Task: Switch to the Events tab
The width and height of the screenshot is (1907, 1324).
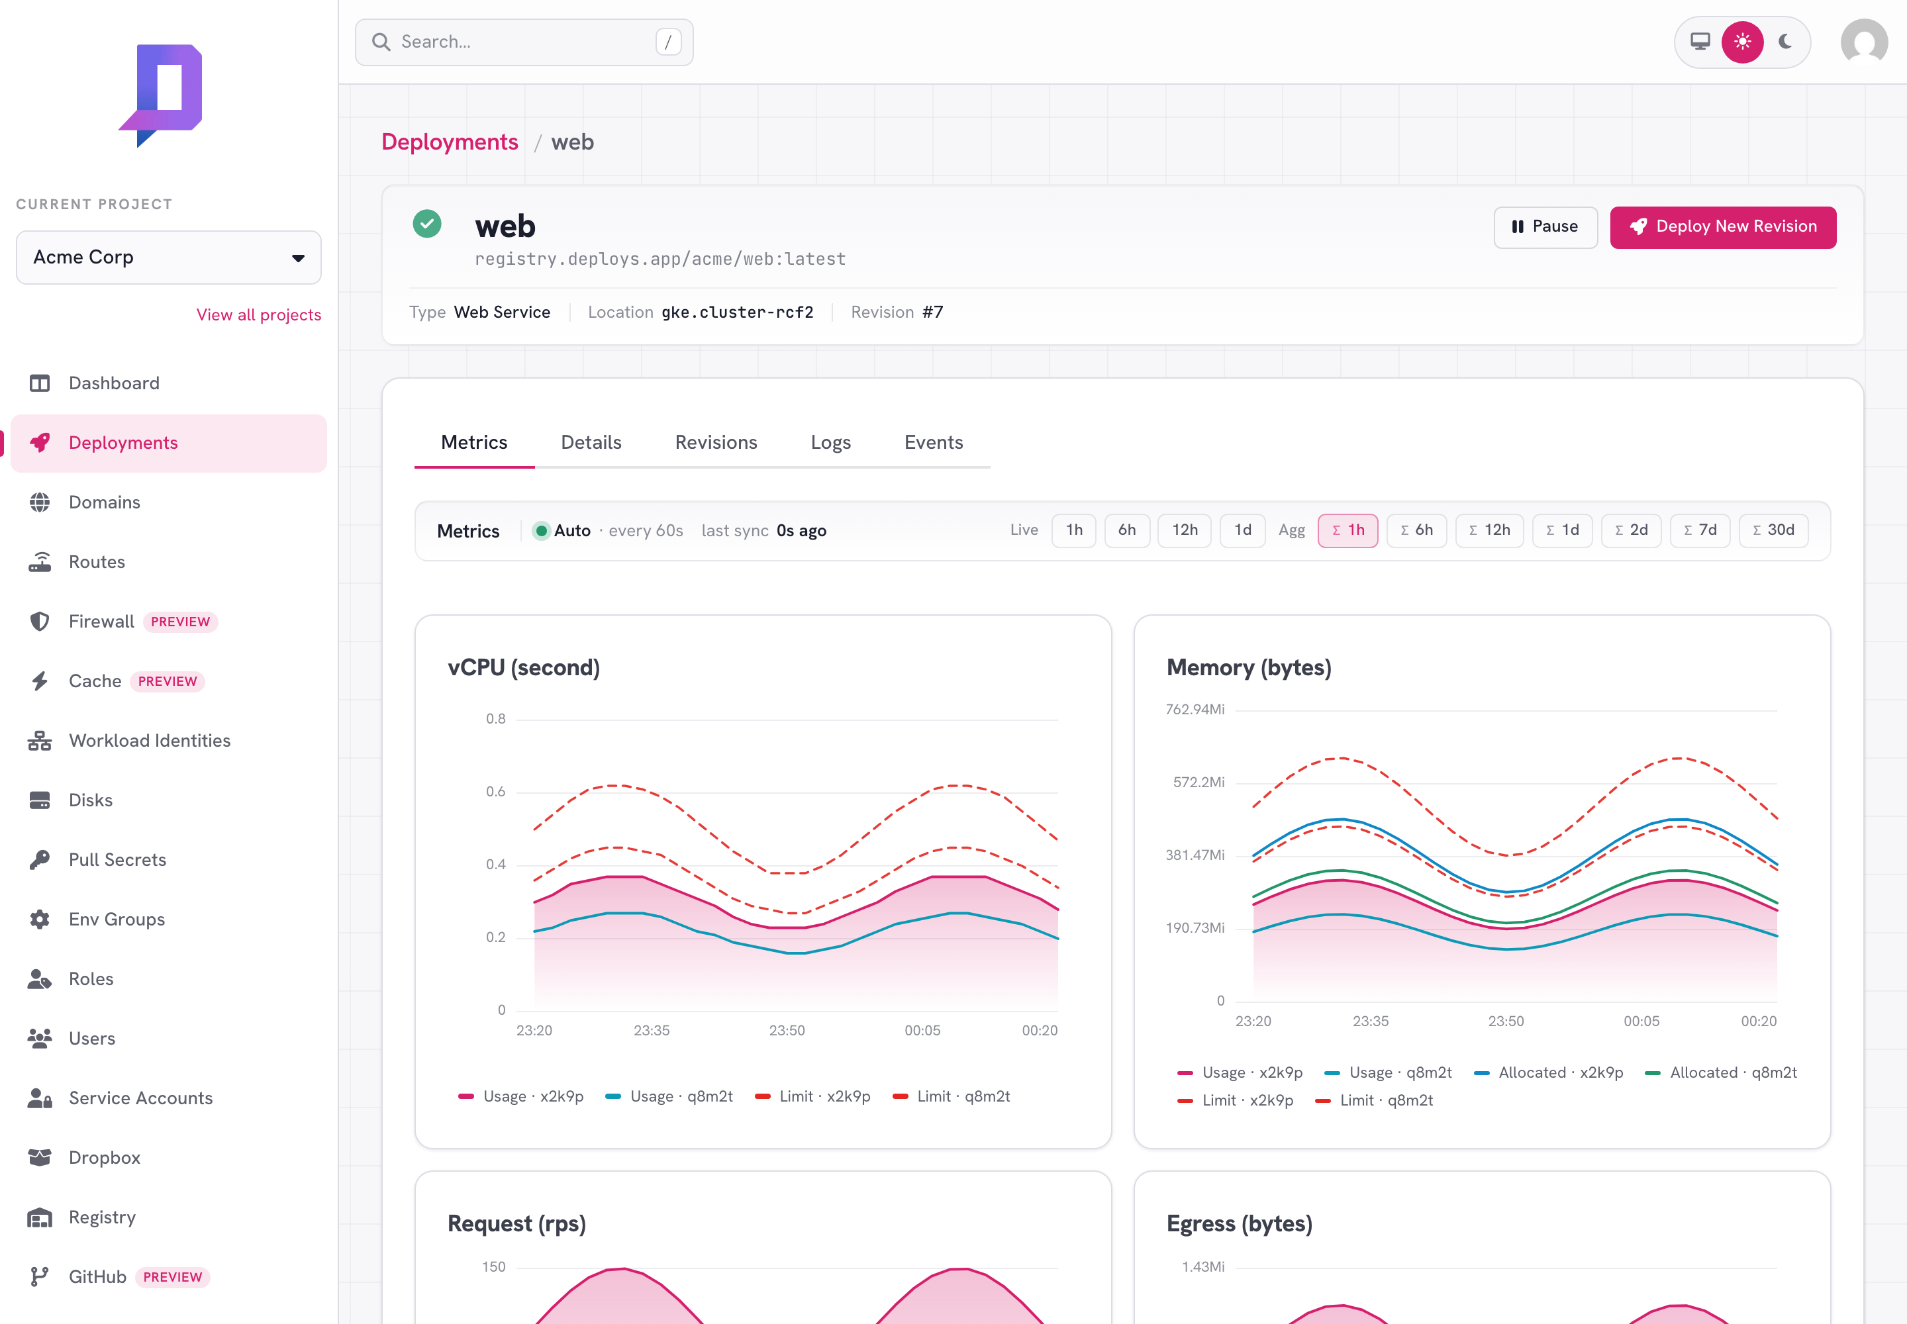Action: coord(934,443)
